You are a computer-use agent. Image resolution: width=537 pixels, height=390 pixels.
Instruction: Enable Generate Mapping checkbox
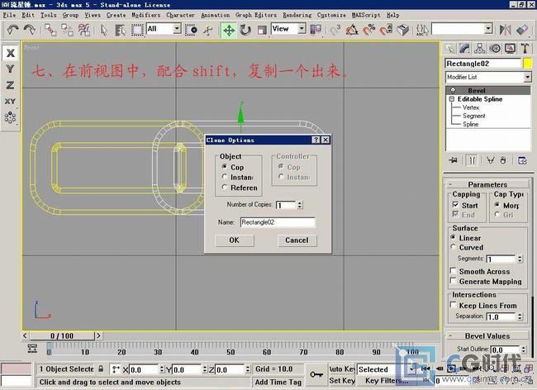pyautogui.click(x=453, y=281)
